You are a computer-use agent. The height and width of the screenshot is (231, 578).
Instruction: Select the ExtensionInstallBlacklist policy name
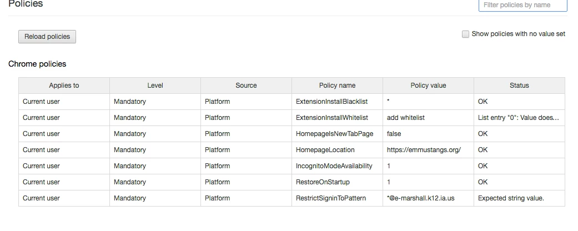tap(331, 102)
